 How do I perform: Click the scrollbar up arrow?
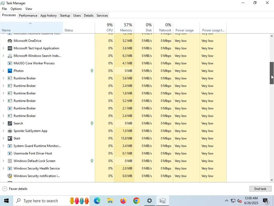(x=272, y=36)
